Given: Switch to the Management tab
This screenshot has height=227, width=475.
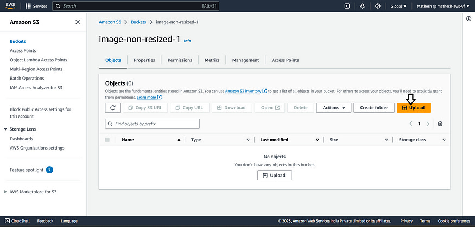Looking at the screenshot, I should point(245,60).
